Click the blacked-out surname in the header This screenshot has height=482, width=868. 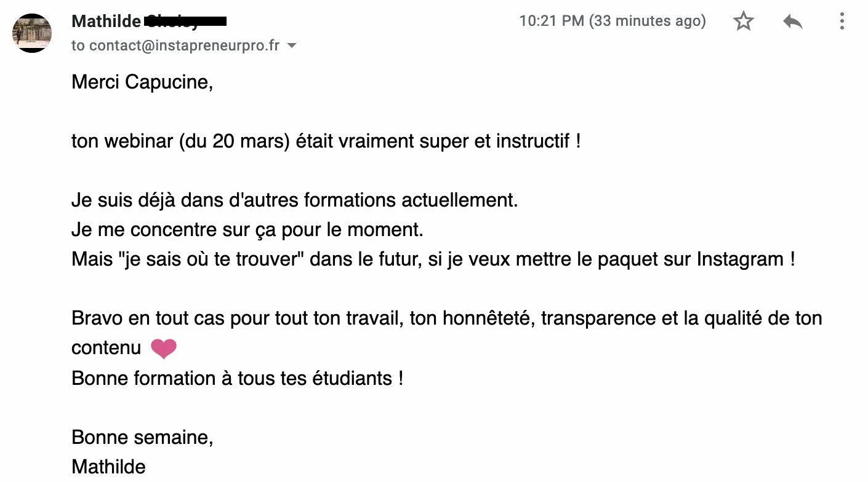(x=185, y=22)
